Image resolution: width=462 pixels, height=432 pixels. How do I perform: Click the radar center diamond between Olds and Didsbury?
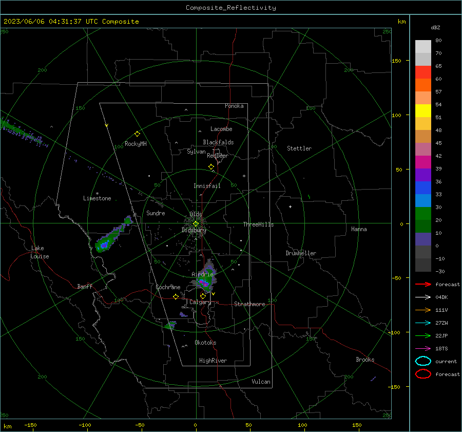pyautogui.click(x=196, y=224)
